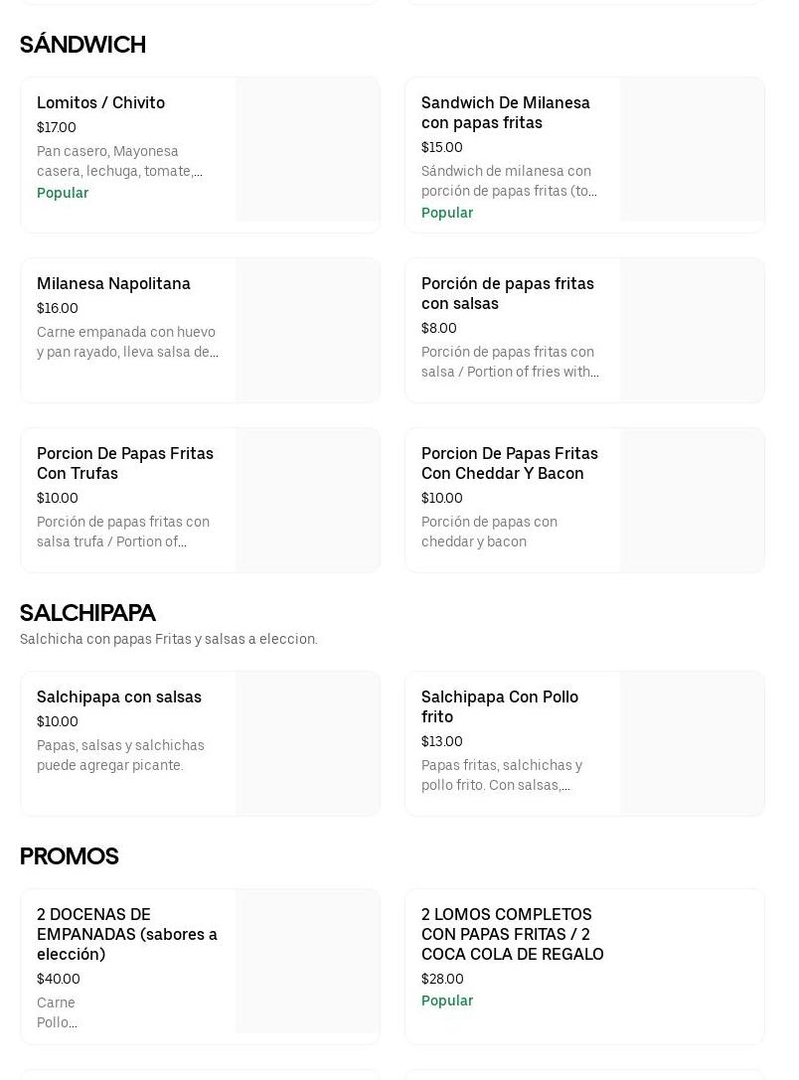
Task: Click the SÁNDWICH section heading
Action: pos(82,45)
